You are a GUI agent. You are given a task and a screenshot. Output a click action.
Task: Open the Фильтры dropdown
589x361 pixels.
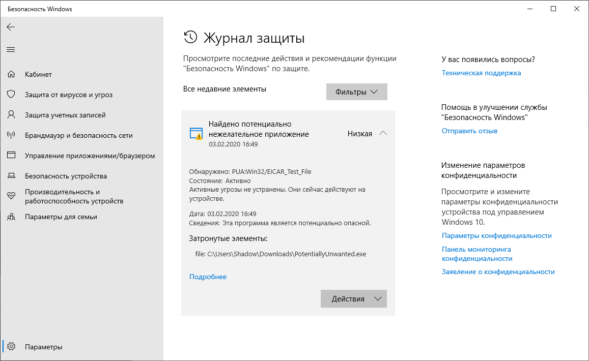(356, 91)
